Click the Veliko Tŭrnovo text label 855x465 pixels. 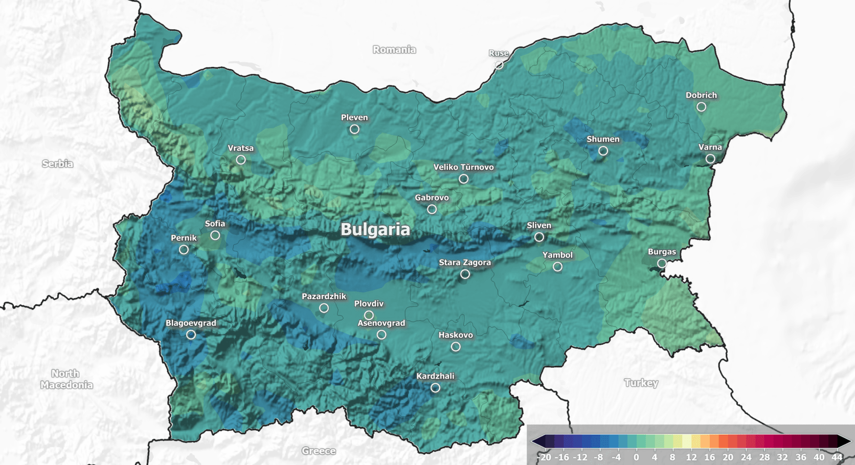[x=463, y=167]
